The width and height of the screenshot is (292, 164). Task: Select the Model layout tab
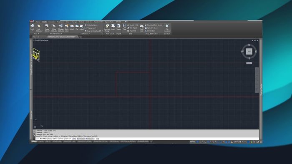tap(34, 142)
